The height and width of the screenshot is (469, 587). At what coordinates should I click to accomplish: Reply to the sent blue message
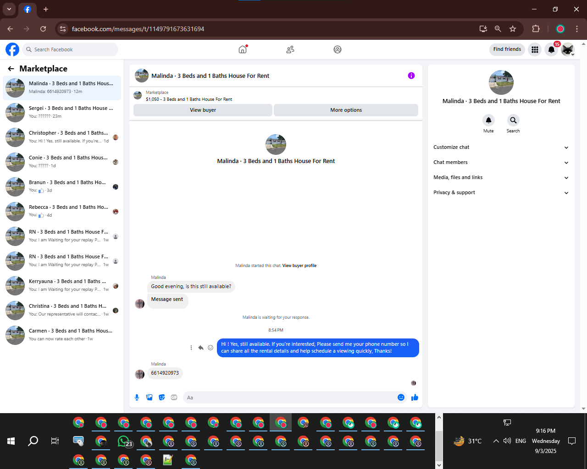[x=201, y=348]
